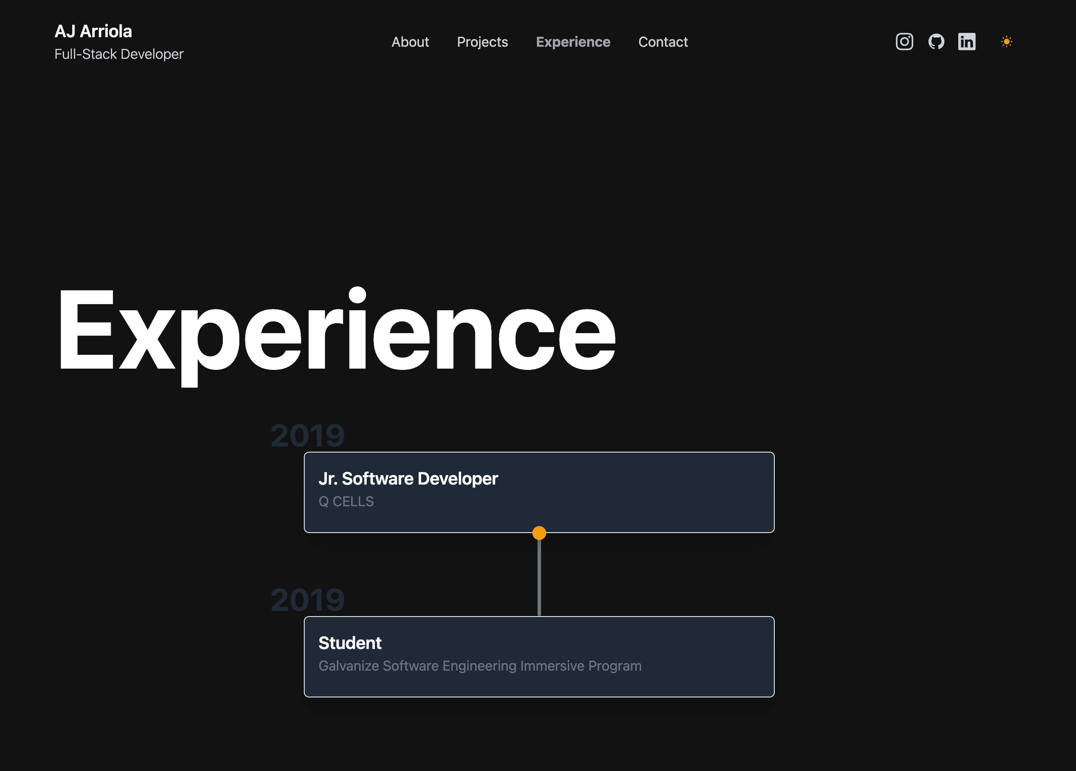
Task: Select the Experience nav item
Action: (573, 42)
